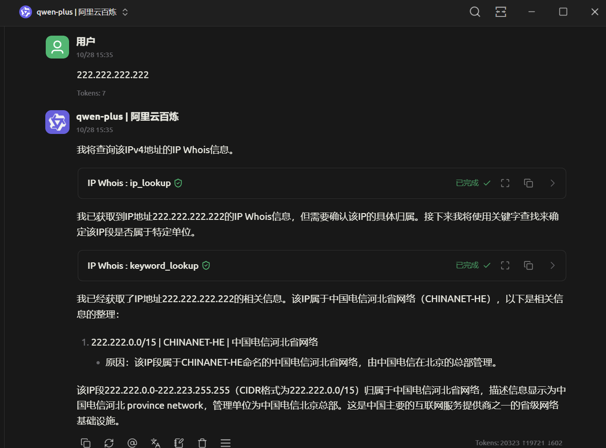The height and width of the screenshot is (448, 606).
Task: Edit the assistant's response text
Action: (x=178, y=443)
